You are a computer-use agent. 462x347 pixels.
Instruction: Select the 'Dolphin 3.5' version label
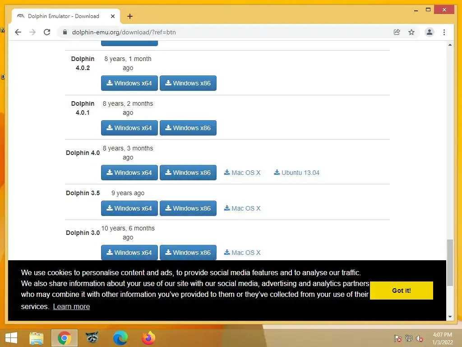[83, 193]
